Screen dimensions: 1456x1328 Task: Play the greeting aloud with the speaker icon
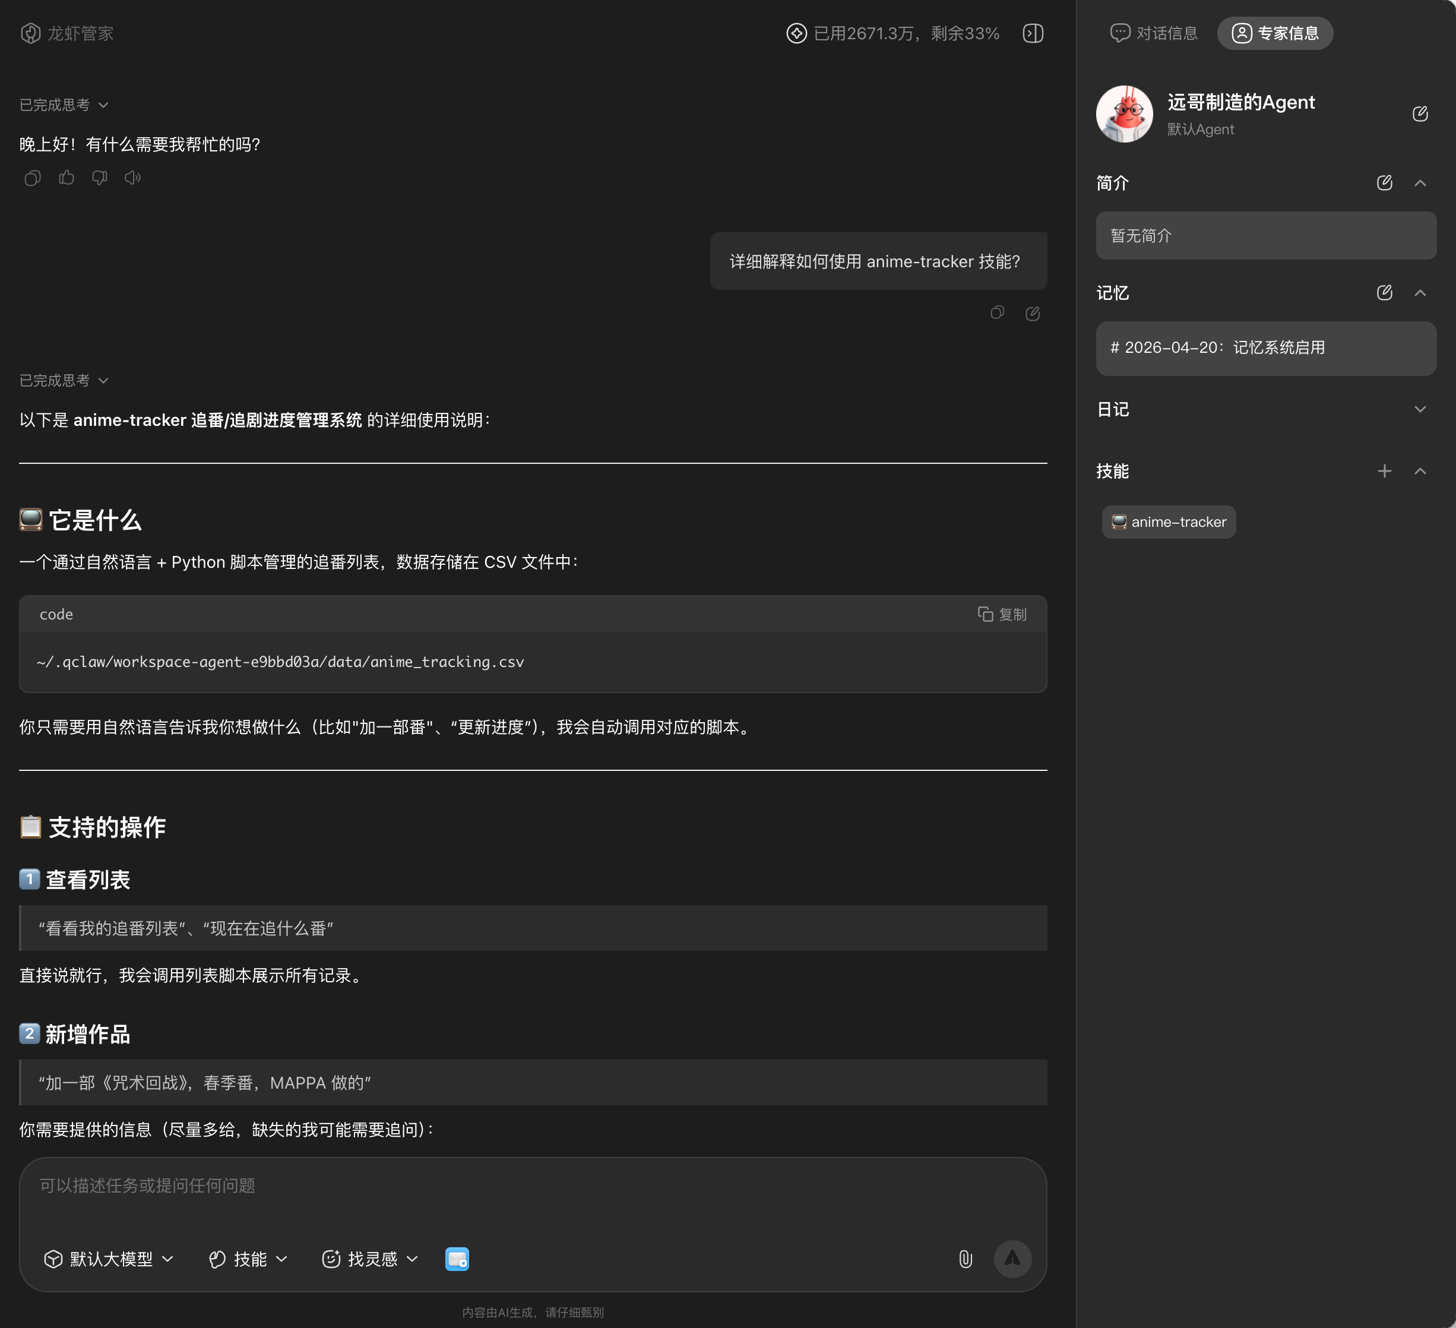click(x=132, y=178)
